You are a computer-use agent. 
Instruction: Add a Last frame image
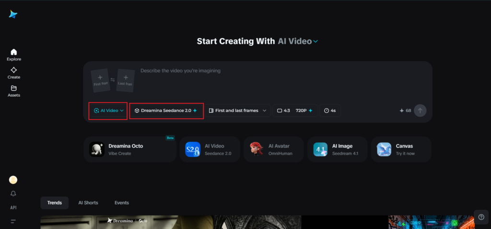tap(125, 81)
